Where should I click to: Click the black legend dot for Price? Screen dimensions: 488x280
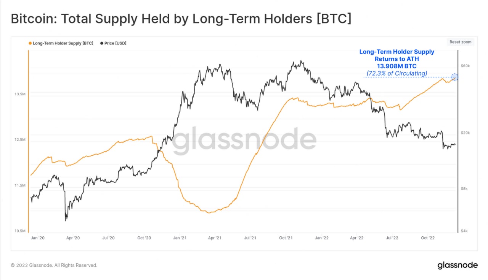101,43
